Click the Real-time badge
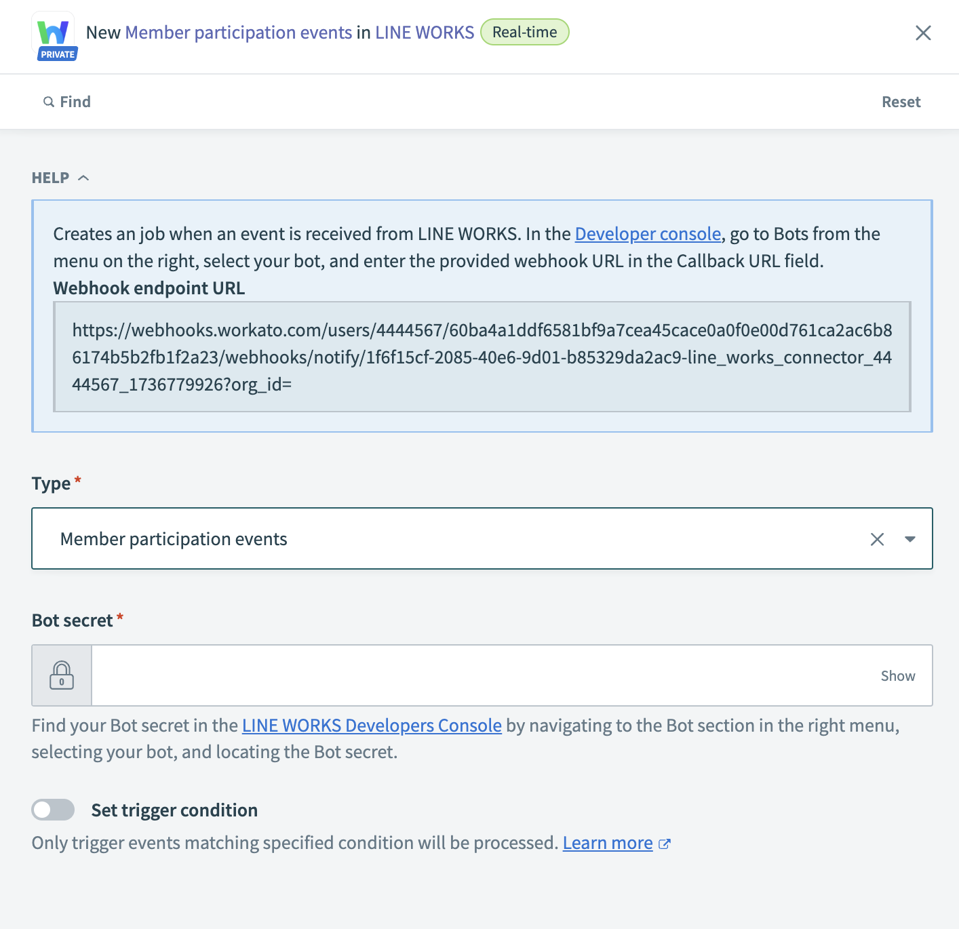 524,32
